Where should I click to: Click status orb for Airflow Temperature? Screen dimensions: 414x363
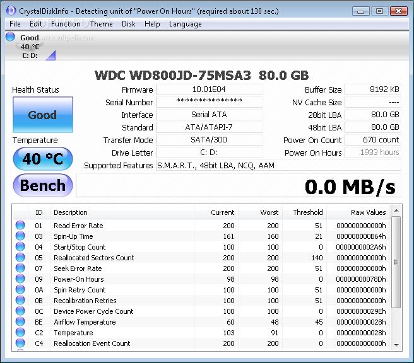pyautogui.click(x=20, y=321)
